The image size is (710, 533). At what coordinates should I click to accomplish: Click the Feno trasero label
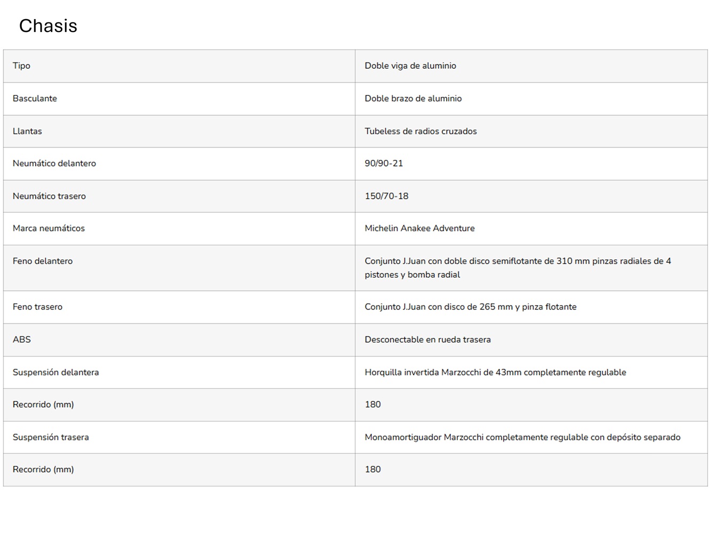[37, 307]
